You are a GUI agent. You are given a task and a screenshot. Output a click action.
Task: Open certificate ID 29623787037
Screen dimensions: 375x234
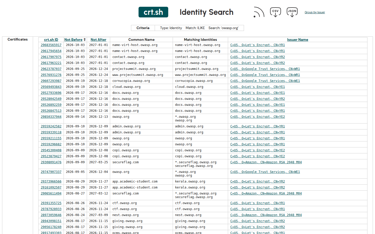51,69
